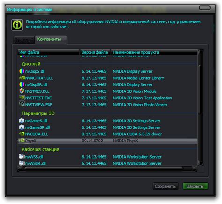Select the nvGameSR.dll file name

tap(37, 127)
